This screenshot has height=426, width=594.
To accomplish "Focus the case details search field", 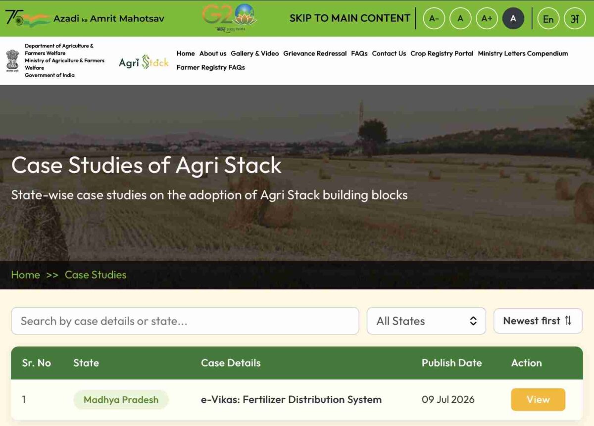I will [185, 321].
